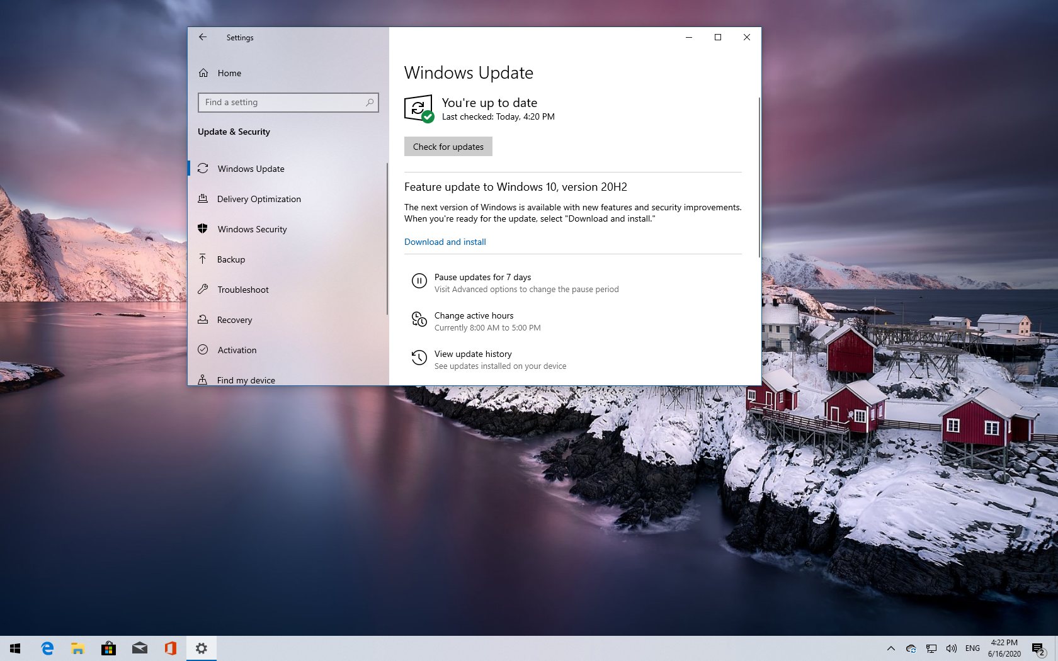The height and width of the screenshot is (661, 1058).
Task: Select Delivery Optimization in sidebar
Action: (x=258, y=199)
